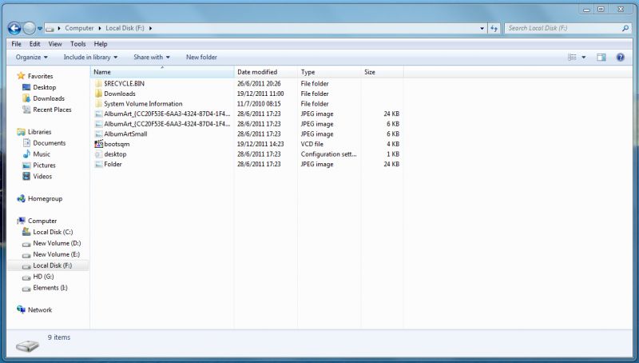Select the AlbumArtSmall JPEG image
Screen dimensions: 639x363
[125, 134]
